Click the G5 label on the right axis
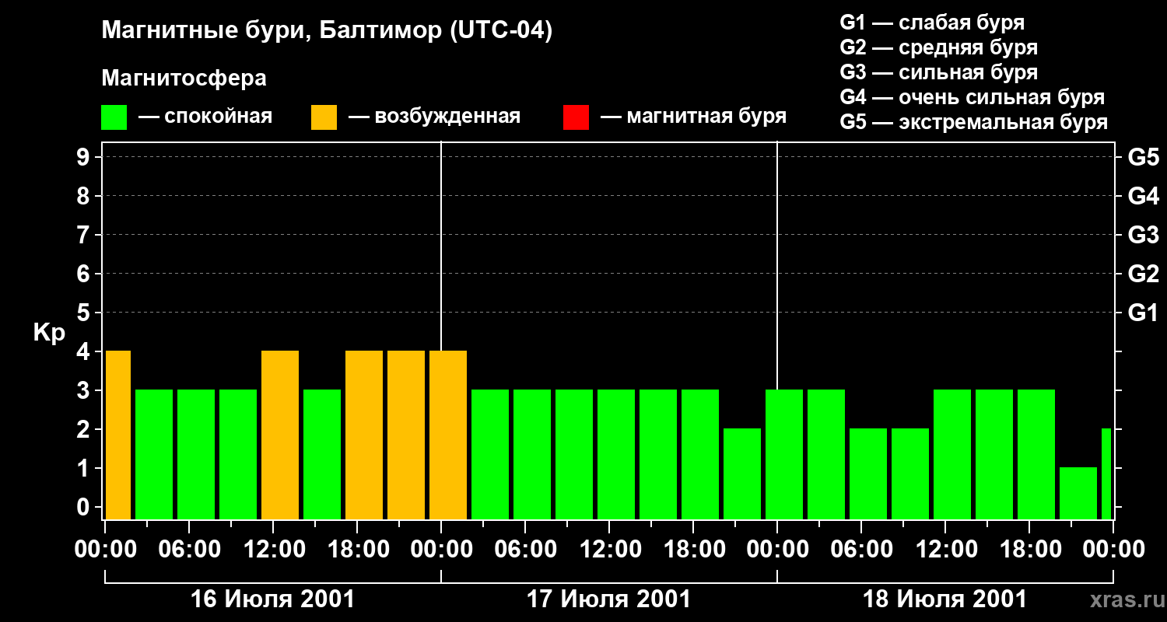This screenshot has width=1167, height=622. 1143,158
